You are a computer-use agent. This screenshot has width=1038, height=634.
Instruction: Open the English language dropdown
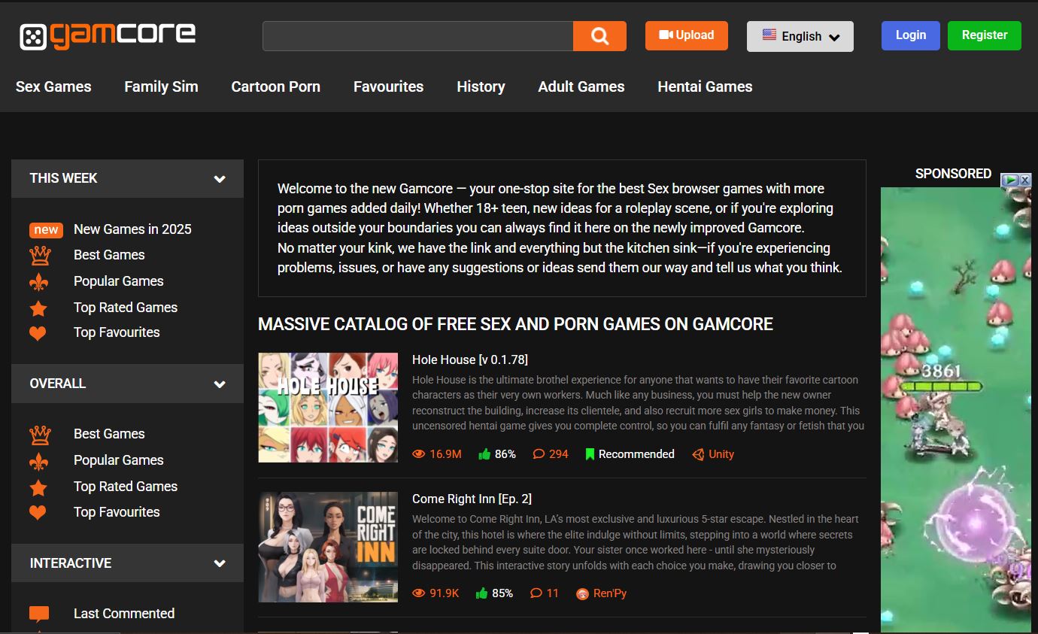[x=800, y=36]
